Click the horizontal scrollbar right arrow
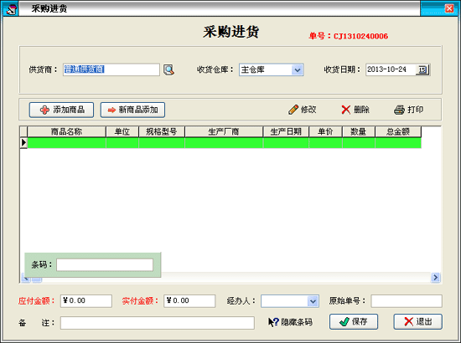Screen dimensions: 461x343 click(435, 277)
